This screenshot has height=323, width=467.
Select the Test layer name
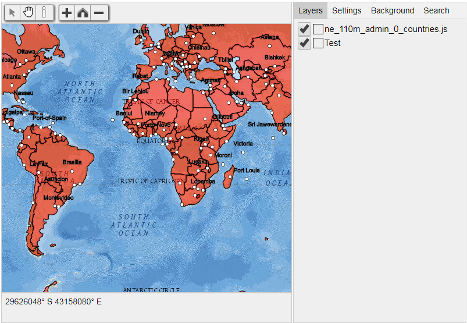[x=333, y=43]
